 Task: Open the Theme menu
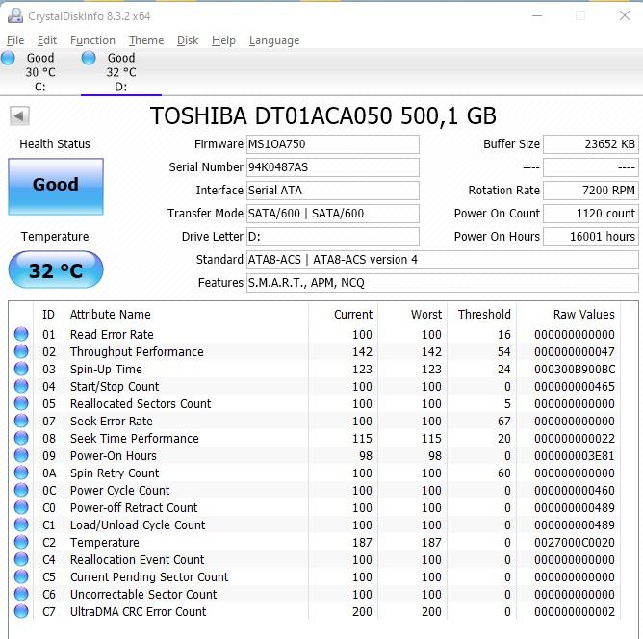146,40
